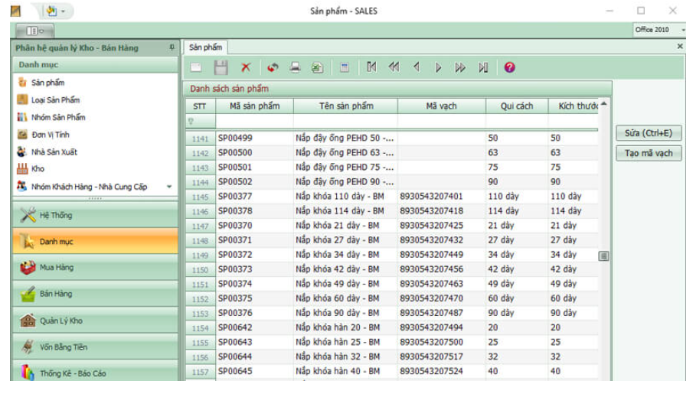Click the Tạo mã vạch button
Viewport: 696px width, 394px height.
click(648, 153)
